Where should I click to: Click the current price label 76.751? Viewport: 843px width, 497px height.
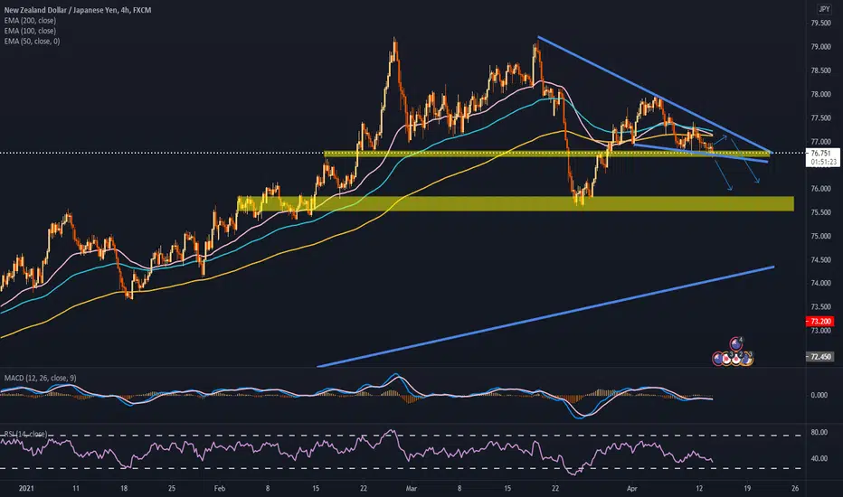tap(820, 153)
